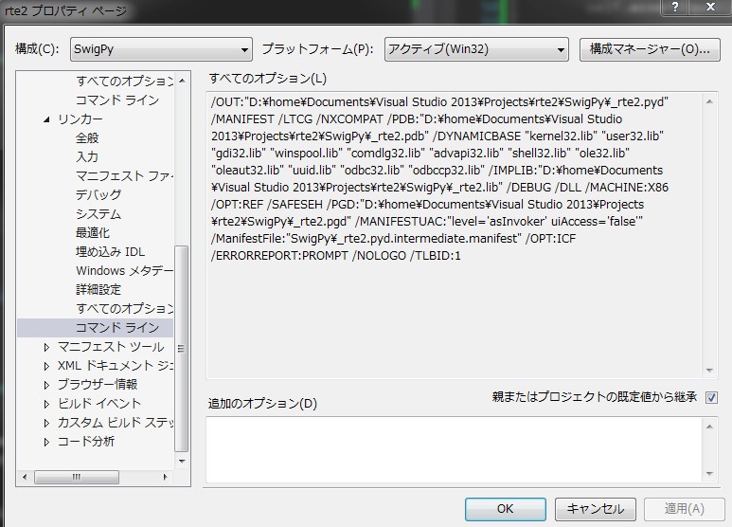Select コード分析 tree label

(x=86, y=441)
